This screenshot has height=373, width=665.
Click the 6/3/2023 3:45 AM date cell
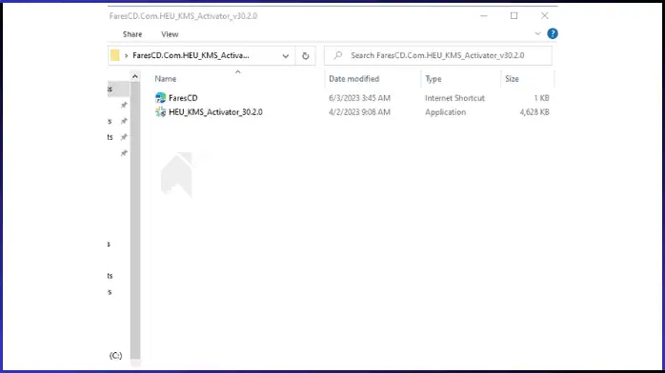(359, 98)
